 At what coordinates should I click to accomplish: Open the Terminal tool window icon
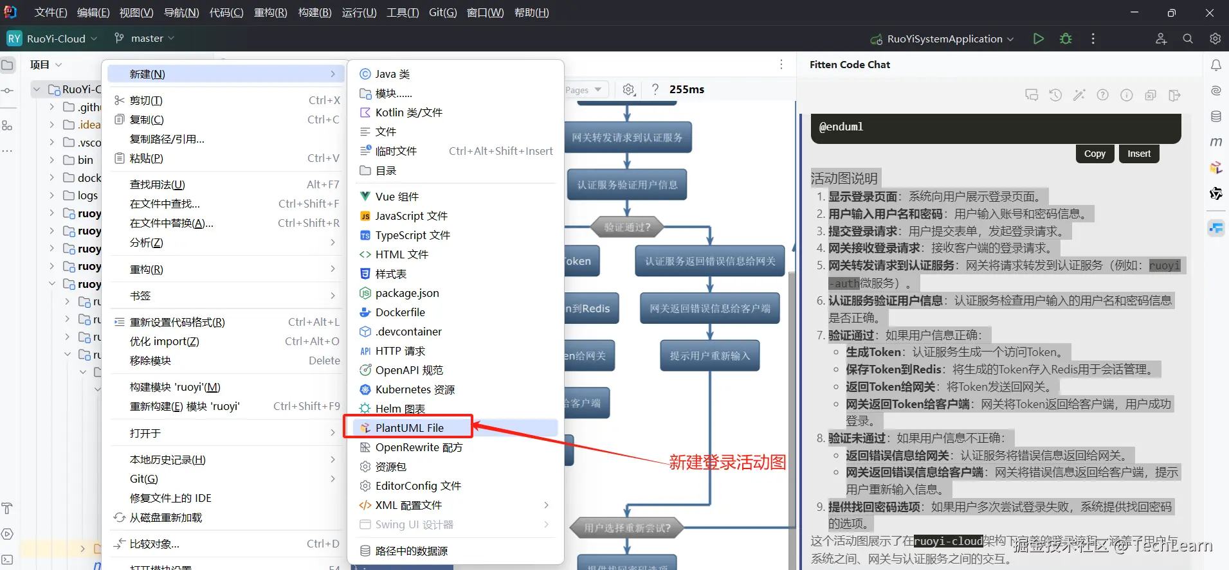(x=8, y=560)
